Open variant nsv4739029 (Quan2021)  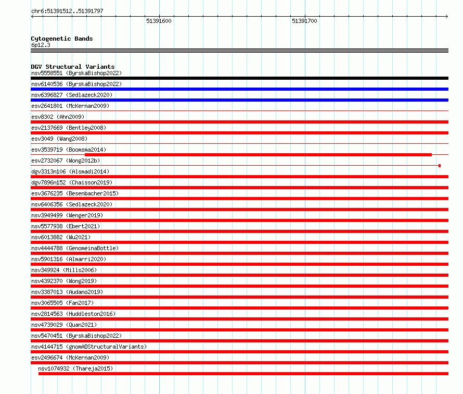[x=64, y=325]
